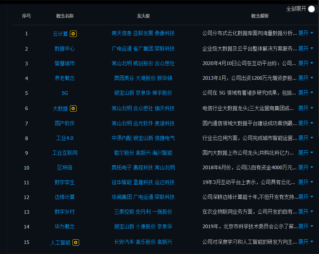The image size is (319, 254).
Task: Open the 养老概念 concept link
Action: [x=65, y=78]
